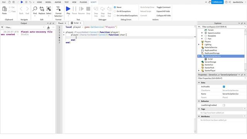Switch to the HOME ribbon tab
This screenshot has height=139, width=247.
point(39,2)
